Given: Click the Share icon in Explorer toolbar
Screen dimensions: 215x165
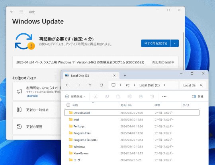Looking at the screenshot, I should pos(141,96).
